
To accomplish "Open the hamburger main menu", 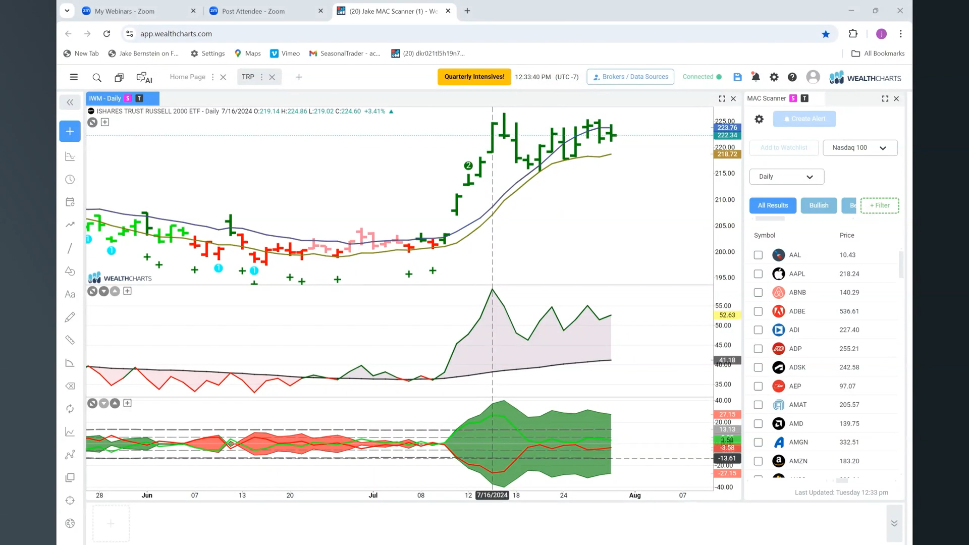I will click(x=74, y=77).
